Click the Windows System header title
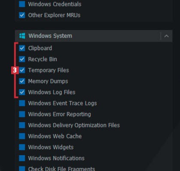The height and width of the screenshot is (171, 180). [50, 36]
